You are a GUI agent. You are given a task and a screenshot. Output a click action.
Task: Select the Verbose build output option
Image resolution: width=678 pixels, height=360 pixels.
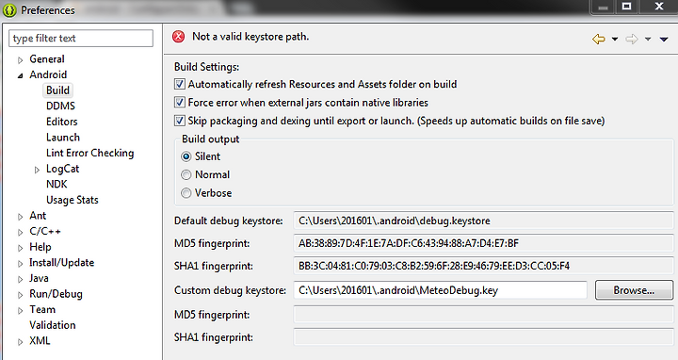186,192
